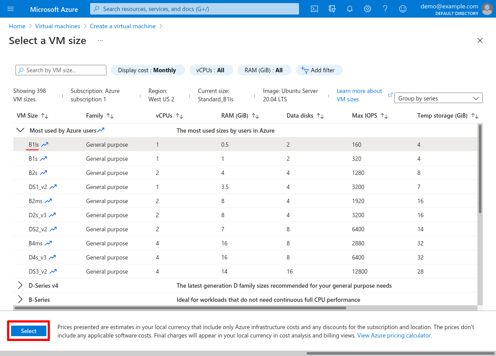Click Add filter button
496x356 pixels.
pos(319,70)
